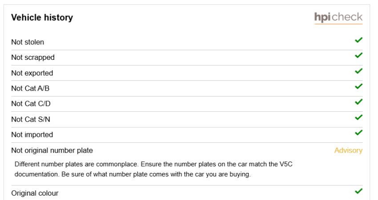Click the green tick for Original colour
This screenshot has width=378, height=200.
click(359, 191)
